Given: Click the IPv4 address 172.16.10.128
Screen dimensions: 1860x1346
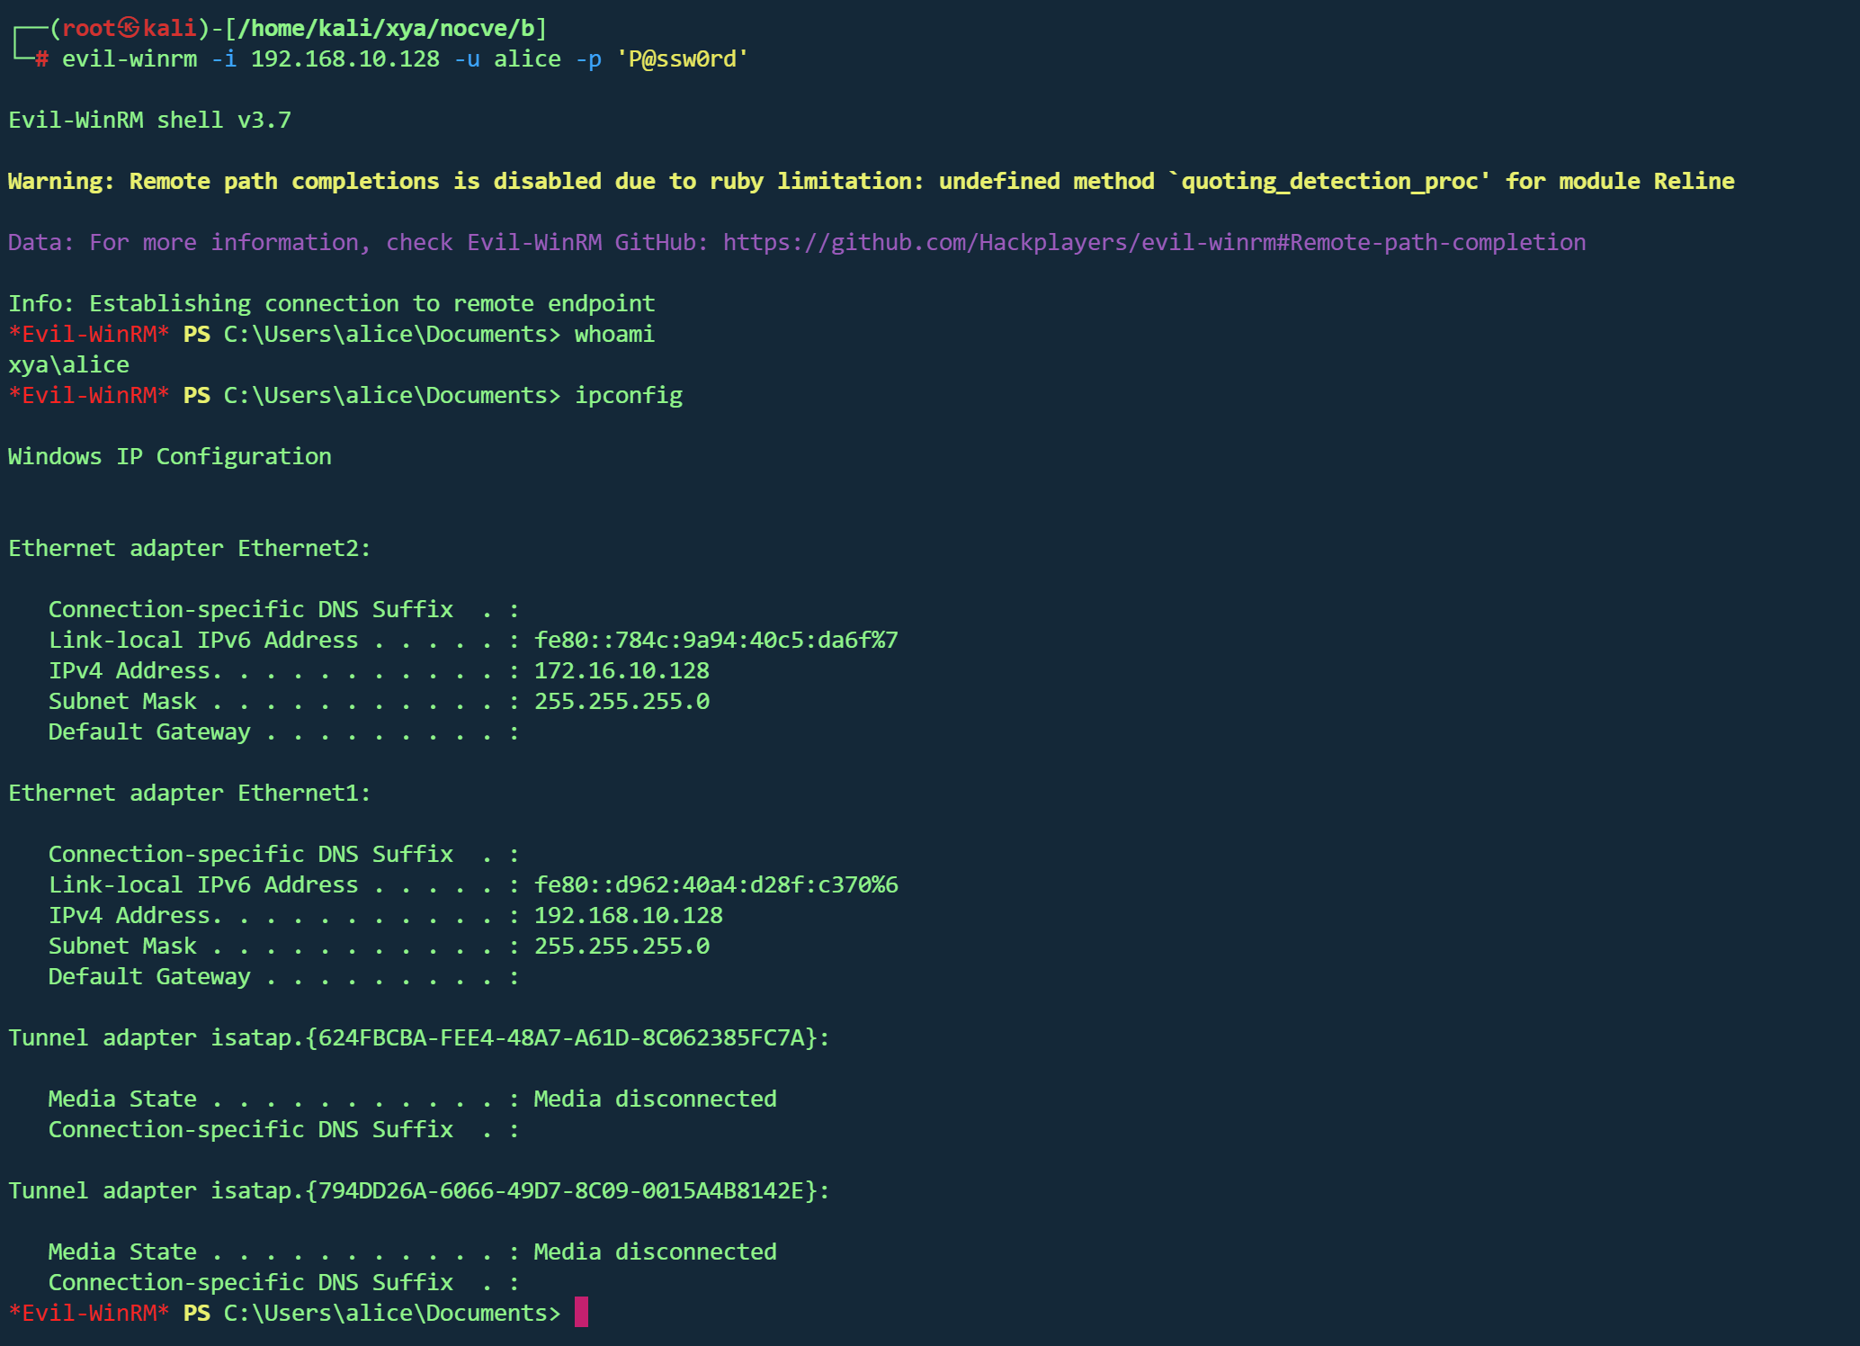Looking at the screenshot, I should (621, 670).
